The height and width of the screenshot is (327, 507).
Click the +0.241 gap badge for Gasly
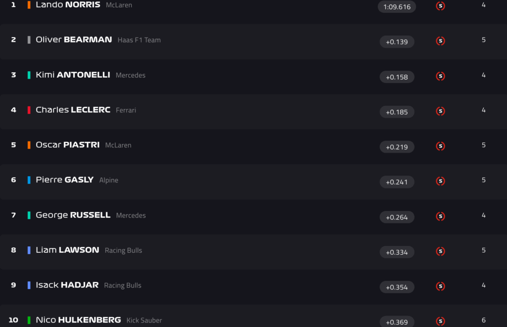pyautogui.click(x=397, y=182)
